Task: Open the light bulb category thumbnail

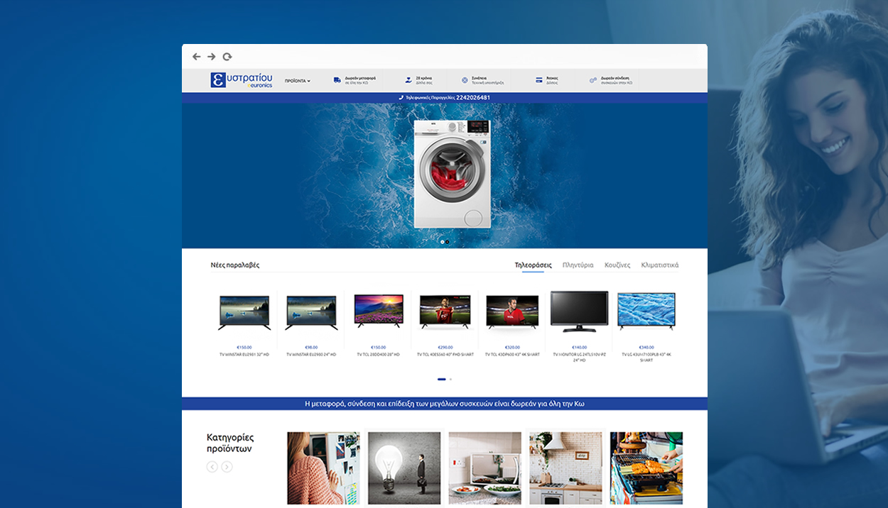Action: [404, 468]
